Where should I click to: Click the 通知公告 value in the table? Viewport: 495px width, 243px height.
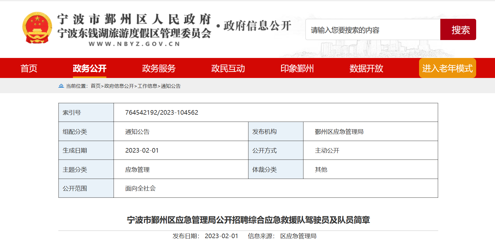(137, 132)
